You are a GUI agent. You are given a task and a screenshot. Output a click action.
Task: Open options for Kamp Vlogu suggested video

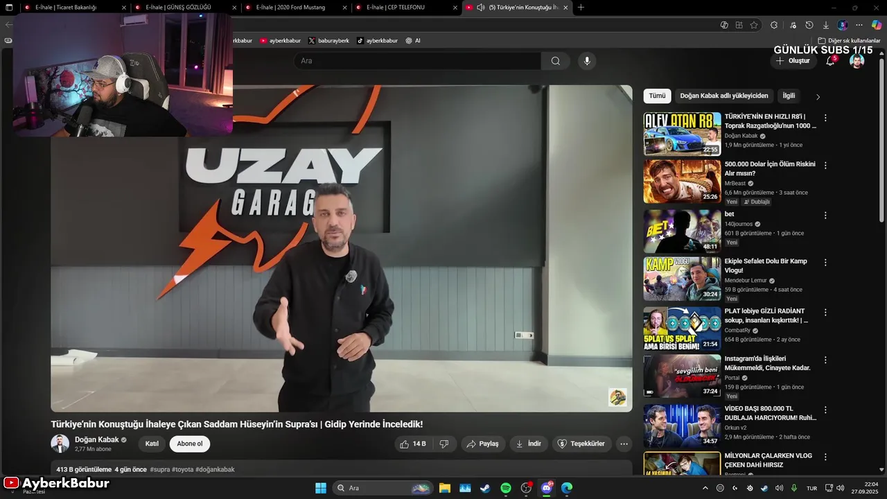point(825,263)
